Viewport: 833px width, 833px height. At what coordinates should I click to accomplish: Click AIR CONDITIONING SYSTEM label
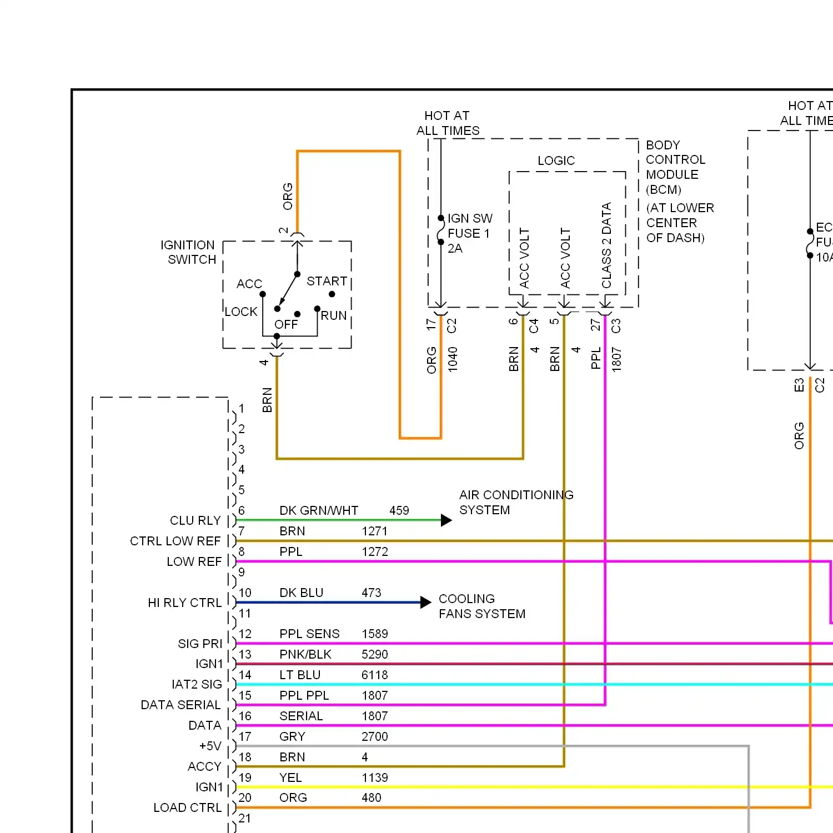click(x=516, y=502)
